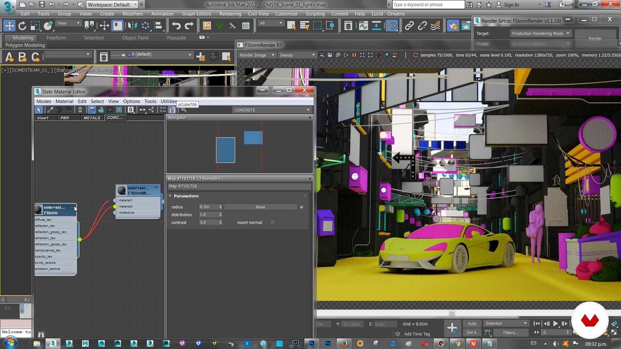Redo the last action in 3ds Max

point(189,26)
